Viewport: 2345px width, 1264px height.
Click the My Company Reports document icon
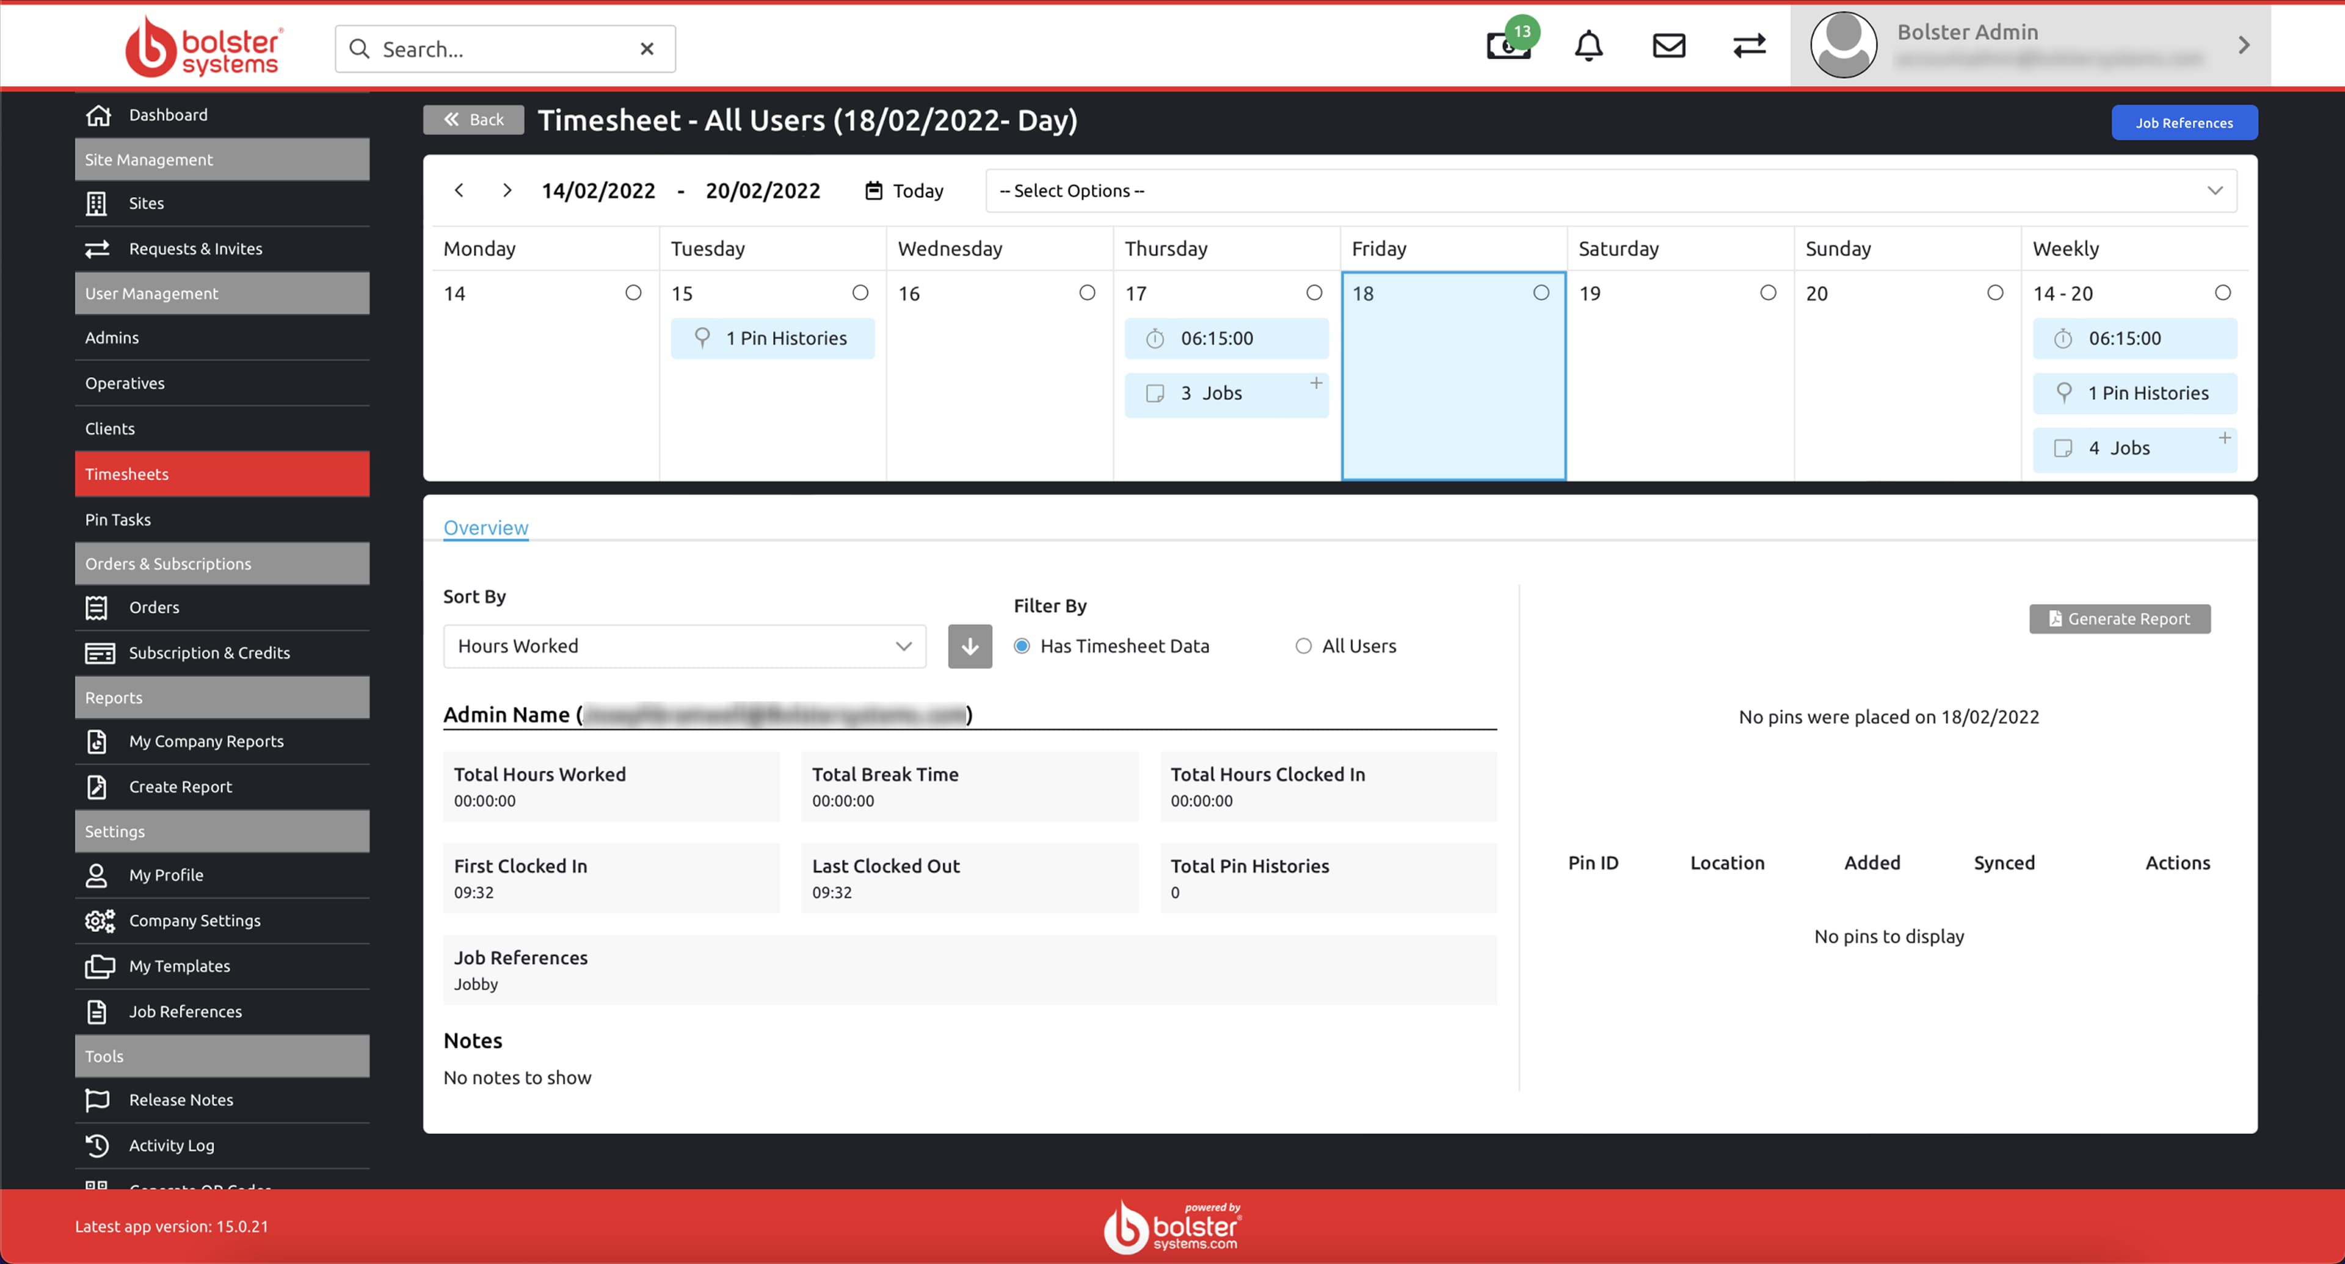pyautogui.click(x=96, y=742)
